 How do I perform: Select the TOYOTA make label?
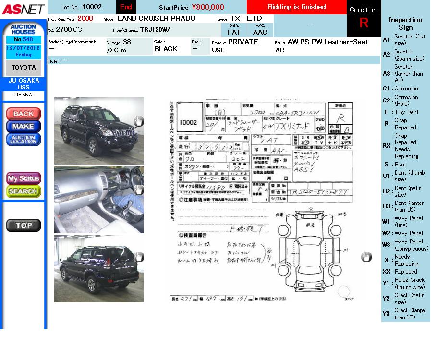(x=24, y=68)
